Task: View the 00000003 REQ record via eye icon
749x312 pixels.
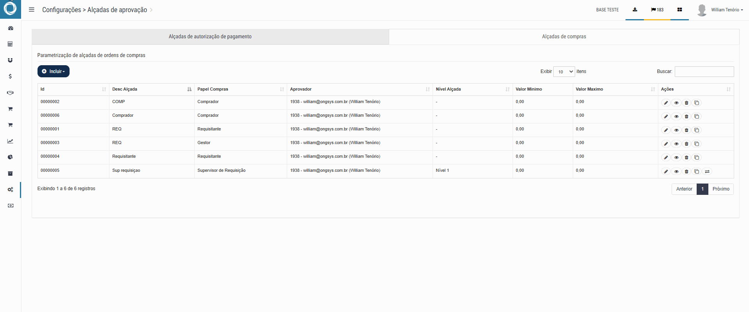Action: tap(676, 144)
